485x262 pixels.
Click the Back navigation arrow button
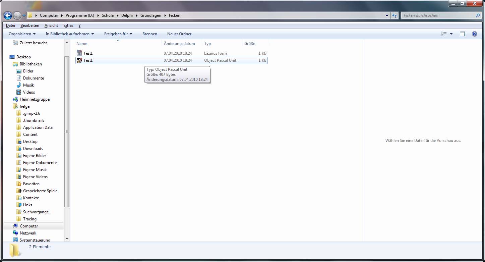pyautogui.click(x=8, y=15)
